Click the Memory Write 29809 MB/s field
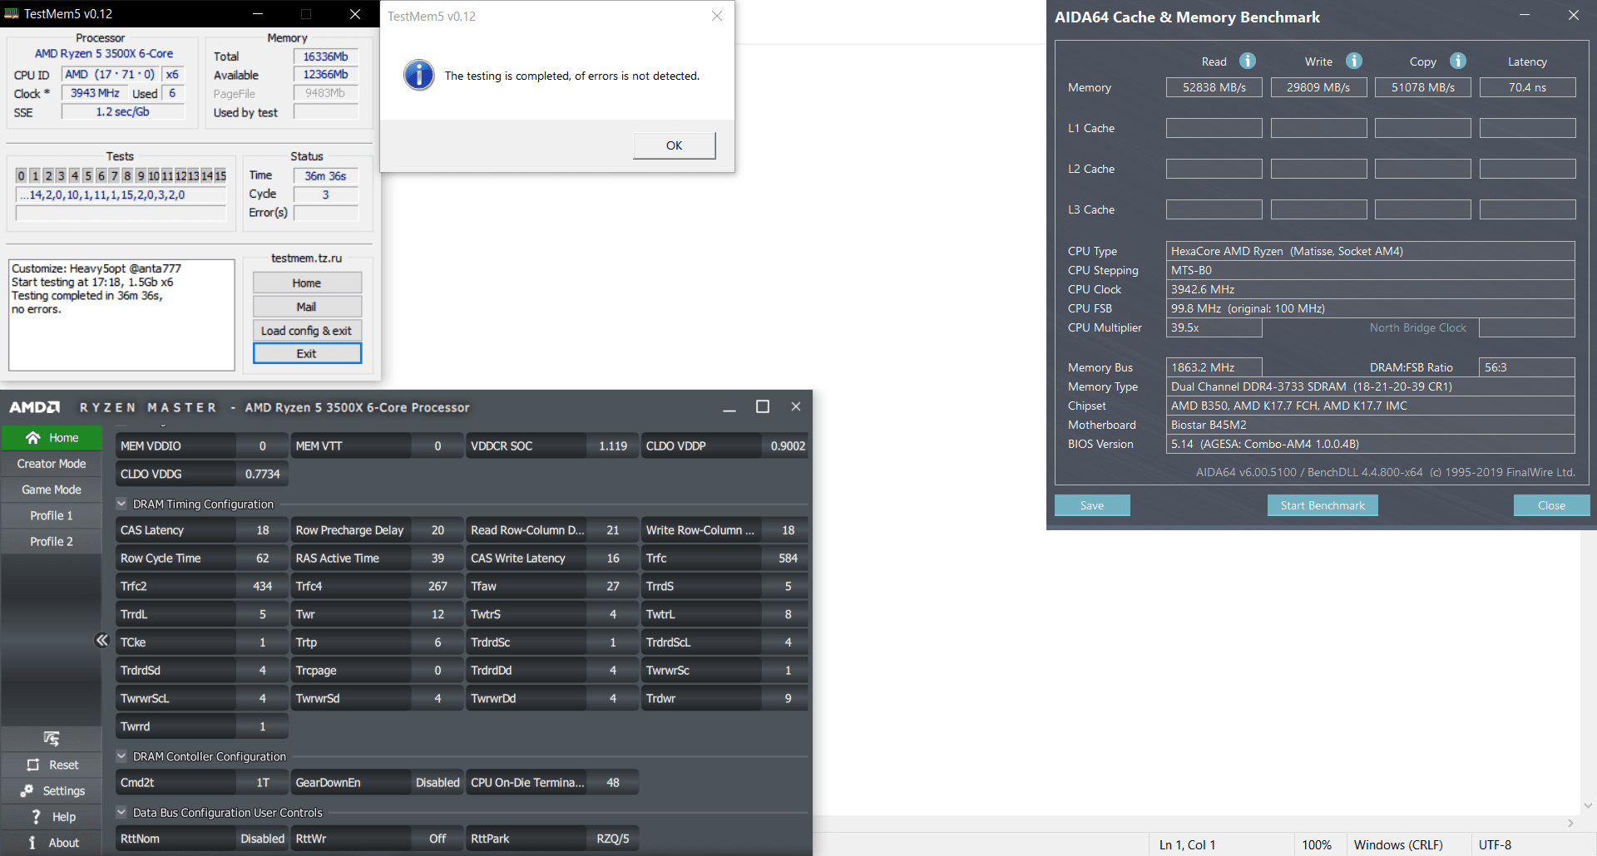The height and width of the screenshot is (856, 1597). (1318, 87)
